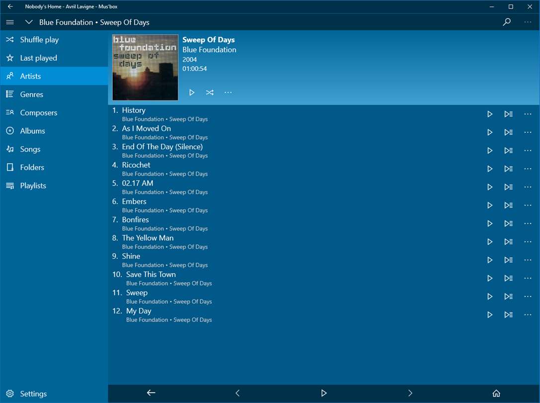Open more options for Ricochet
The width and height of the screenshot is (540, 403).
tap(528, 169)
